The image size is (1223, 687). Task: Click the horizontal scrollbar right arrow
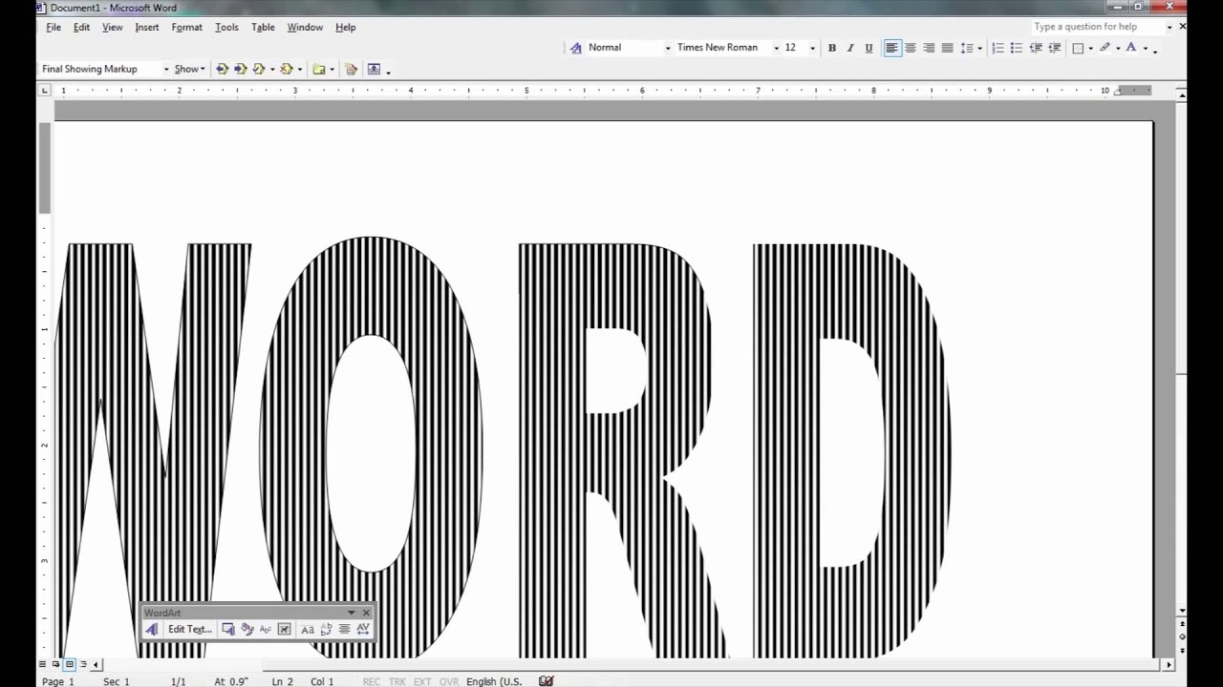click(x=1169, y=664)
